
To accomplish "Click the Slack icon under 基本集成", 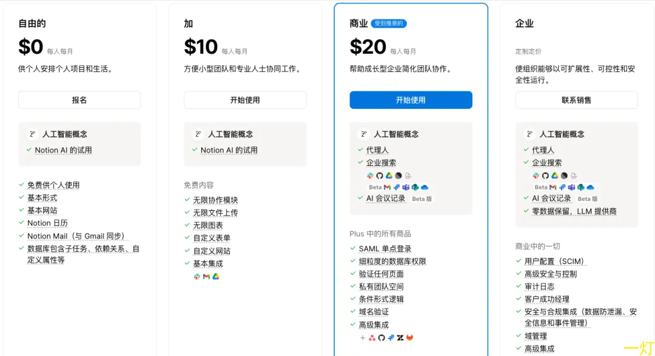I will pyautogui.click(x=196, y=277).
